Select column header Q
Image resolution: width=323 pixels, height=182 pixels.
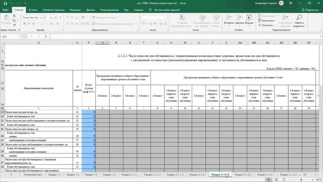pyautogui.click(x=102, y=42)
